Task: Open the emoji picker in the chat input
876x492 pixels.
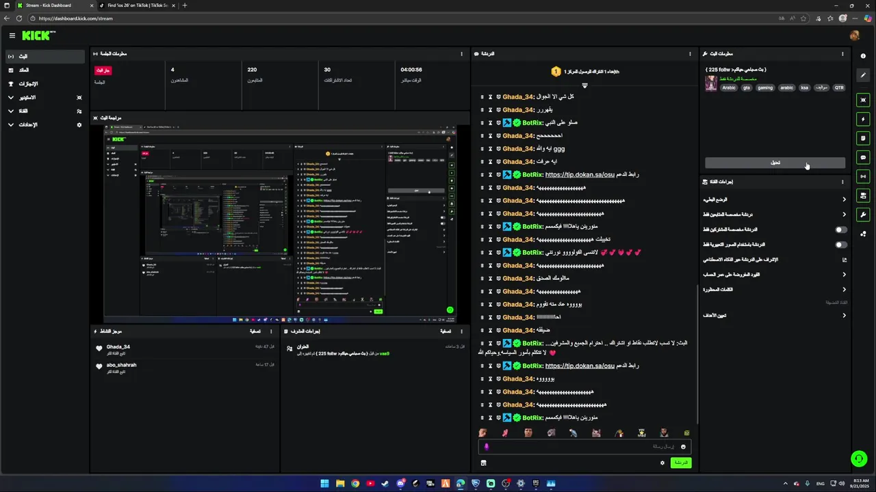Action: [x=683, y=447]
